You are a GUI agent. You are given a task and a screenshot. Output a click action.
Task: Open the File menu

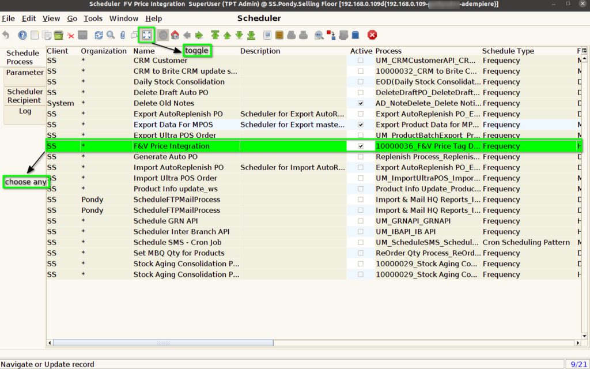click(8, 18)
